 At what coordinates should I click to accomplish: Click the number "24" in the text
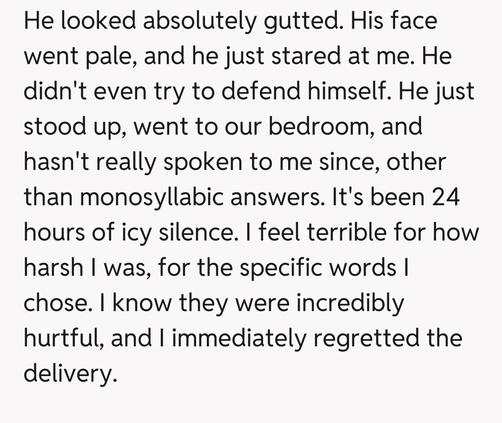coord(445,197)
